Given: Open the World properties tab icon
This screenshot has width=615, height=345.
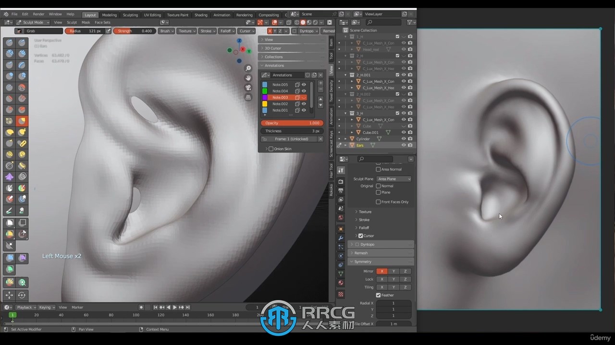Looking at the screenshot, I should coord(341,218).
